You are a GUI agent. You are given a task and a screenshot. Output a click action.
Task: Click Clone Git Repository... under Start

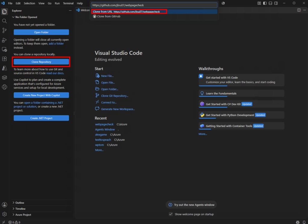click(115, 96)
